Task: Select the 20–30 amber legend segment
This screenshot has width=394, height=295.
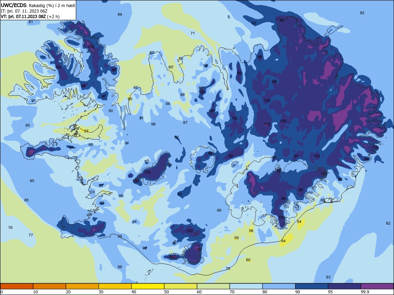Action: click(x=82, y=286)
